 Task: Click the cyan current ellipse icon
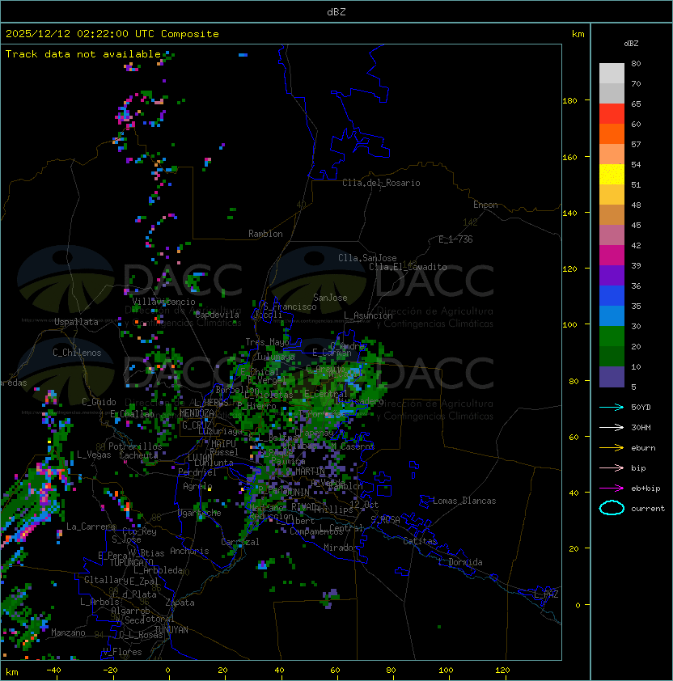click(612, 508)
